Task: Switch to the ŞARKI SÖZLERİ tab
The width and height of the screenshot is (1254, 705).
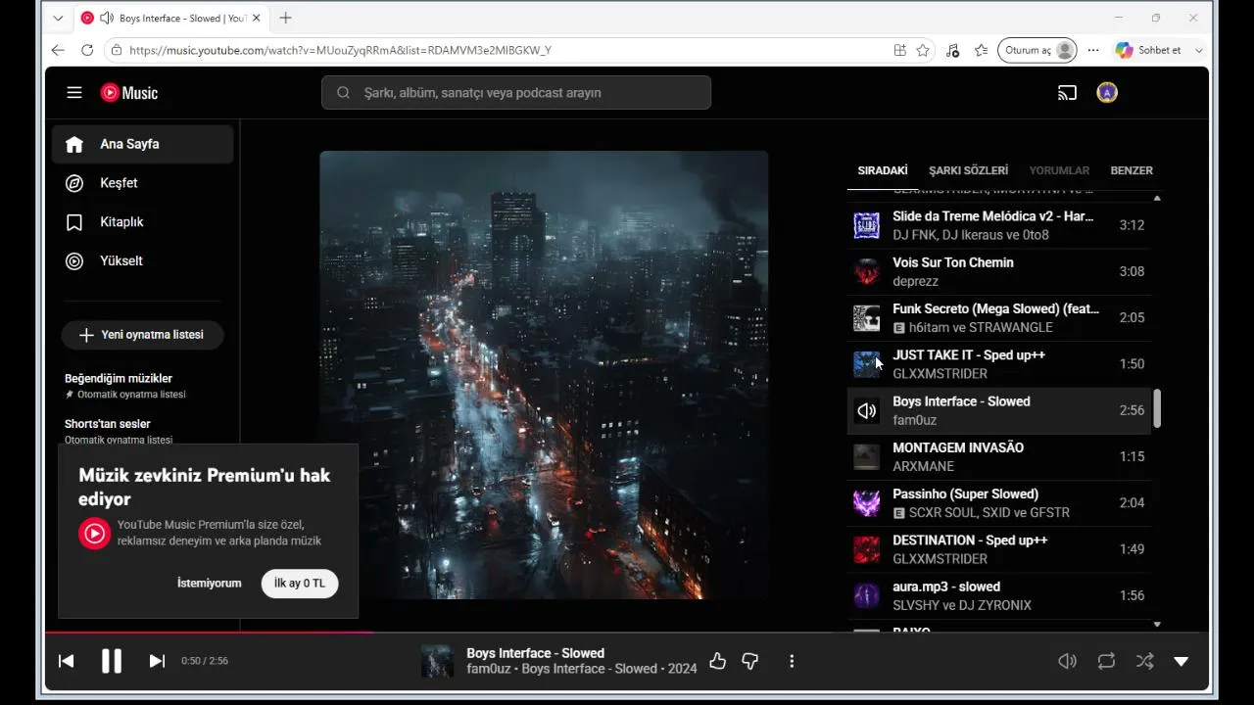Action: click(969, 170)
